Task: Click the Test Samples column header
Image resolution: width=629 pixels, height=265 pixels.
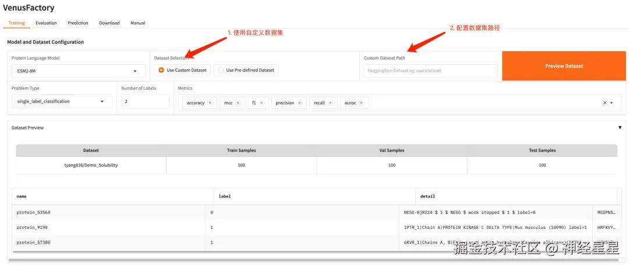Action: (542, 150)
